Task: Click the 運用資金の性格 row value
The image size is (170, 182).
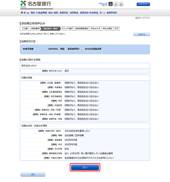Action: click(89, 153)
